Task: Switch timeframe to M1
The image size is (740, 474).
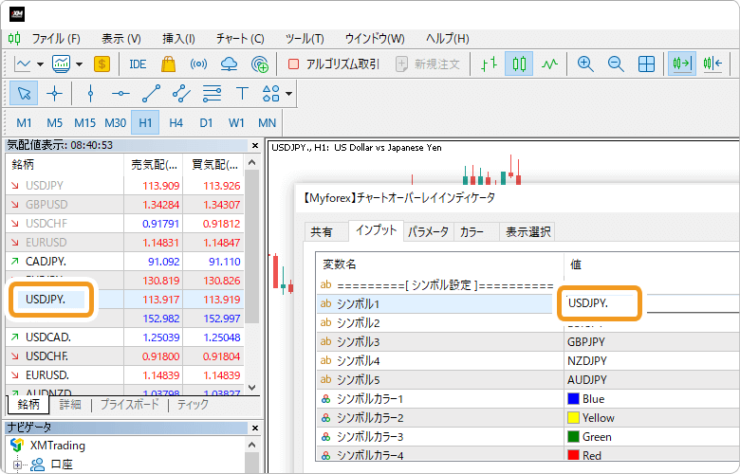Action: [x=24, y=123]
